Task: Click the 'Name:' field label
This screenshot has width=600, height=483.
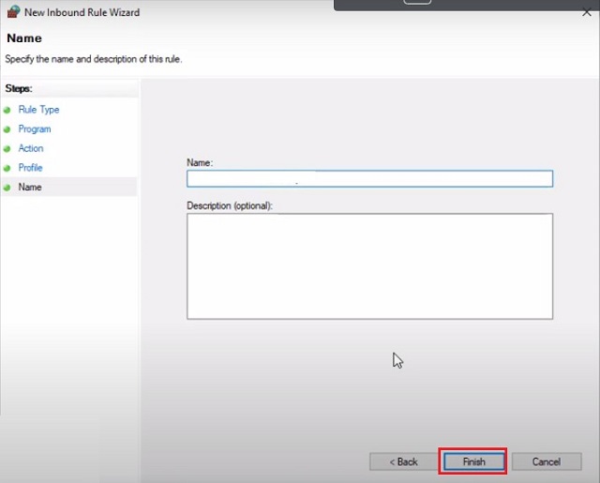Action: click(x=200, y=162)
